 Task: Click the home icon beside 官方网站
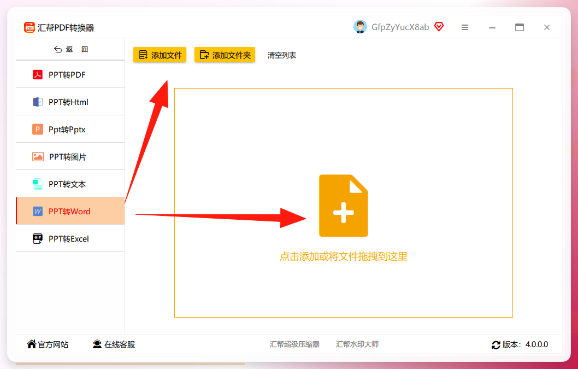[31, 344]
